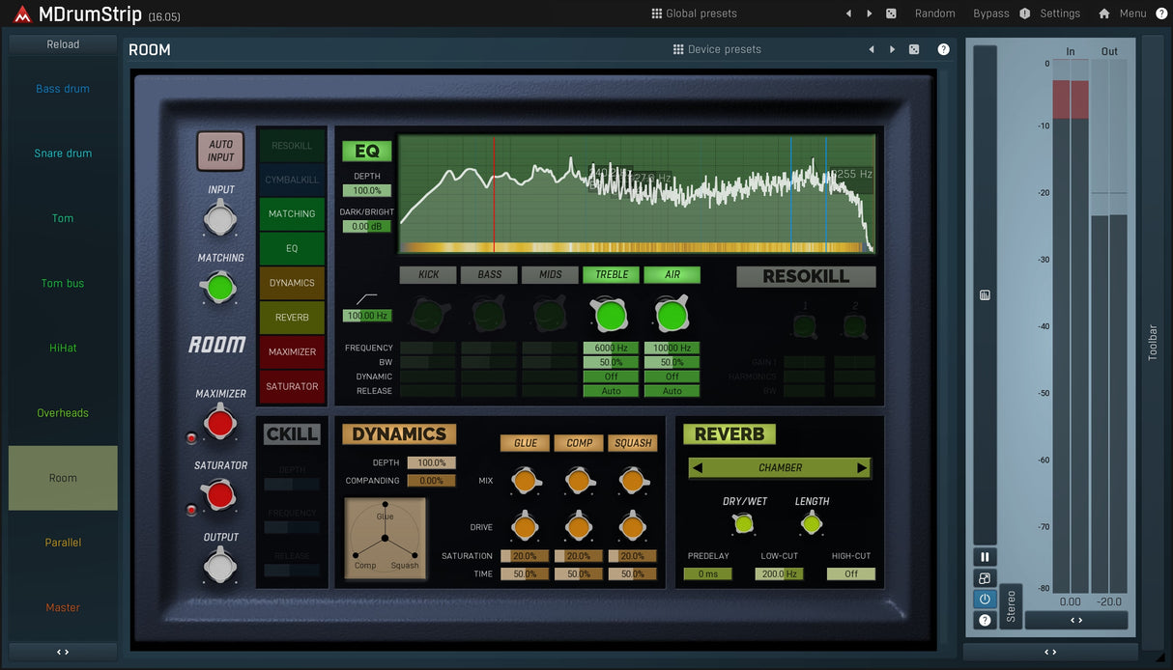Go to the next global preset

tap(870, 14)
